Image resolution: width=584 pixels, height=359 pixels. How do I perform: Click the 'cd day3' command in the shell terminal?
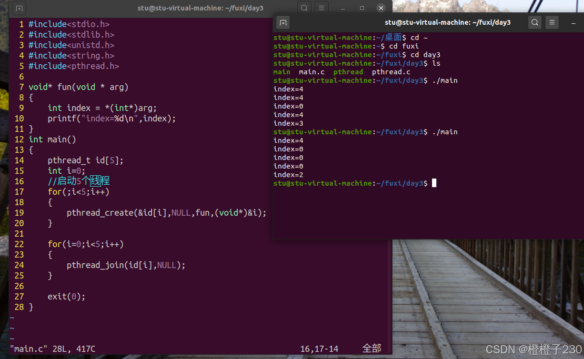click(425, 55)
